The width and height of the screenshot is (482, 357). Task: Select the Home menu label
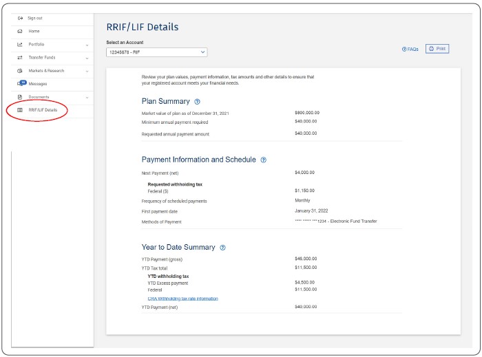[34, 31]
